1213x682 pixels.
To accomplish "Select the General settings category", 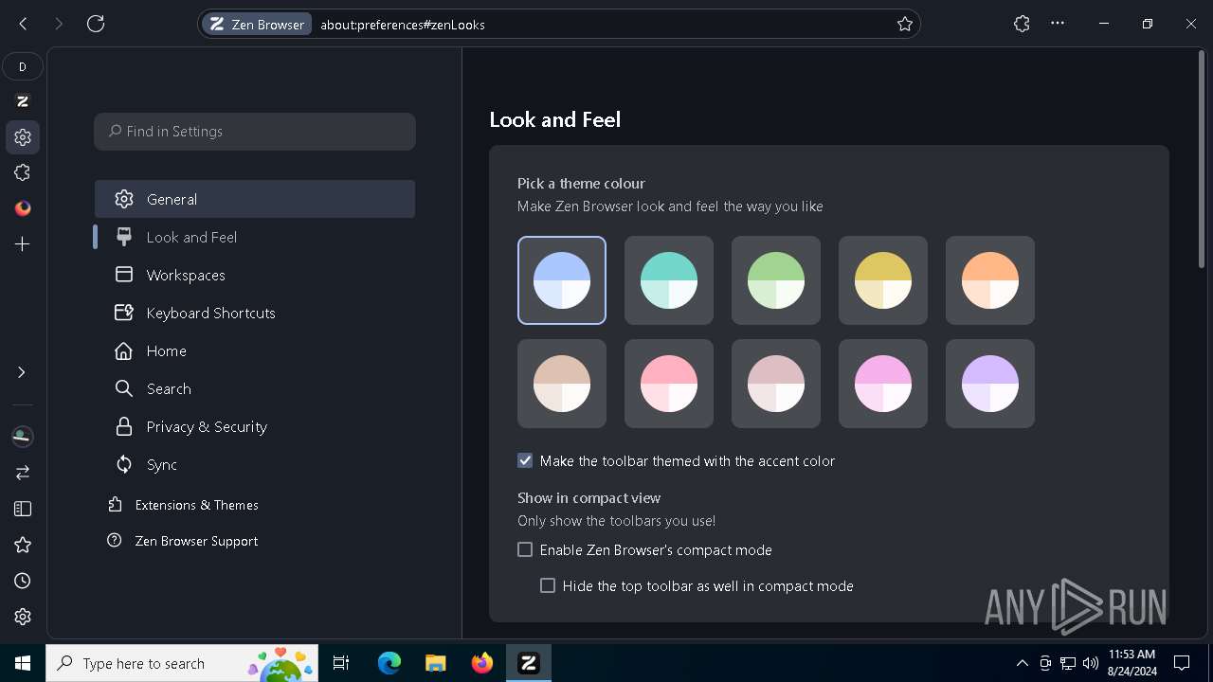I will click(x=255, y=199).
